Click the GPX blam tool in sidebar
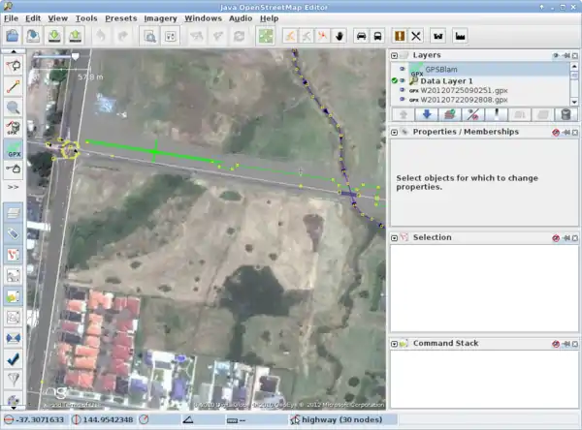The image size is (582, 430). pyautogui.click(x=15, y=149)
